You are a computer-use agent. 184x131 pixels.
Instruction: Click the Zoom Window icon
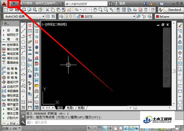point(106,10)
